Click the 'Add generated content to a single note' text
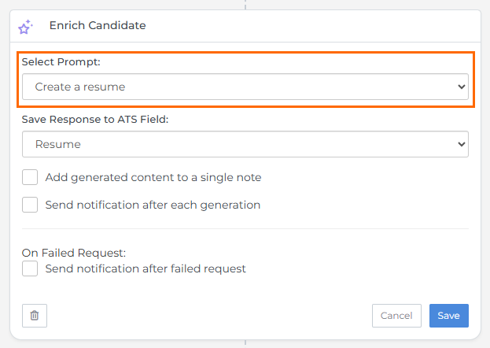Image resolution: width=490 pixels, height=348 pixels. [153, 177]
